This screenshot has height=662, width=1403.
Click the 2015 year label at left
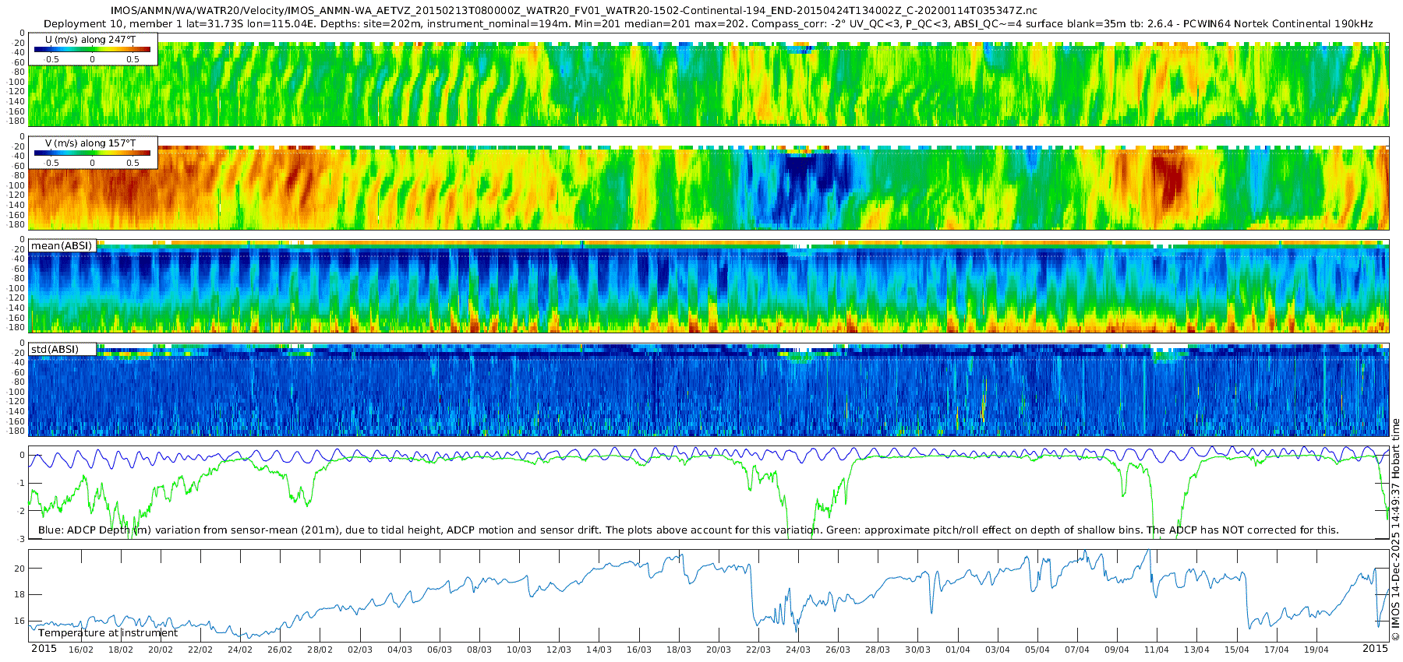[x=44, y=649]
